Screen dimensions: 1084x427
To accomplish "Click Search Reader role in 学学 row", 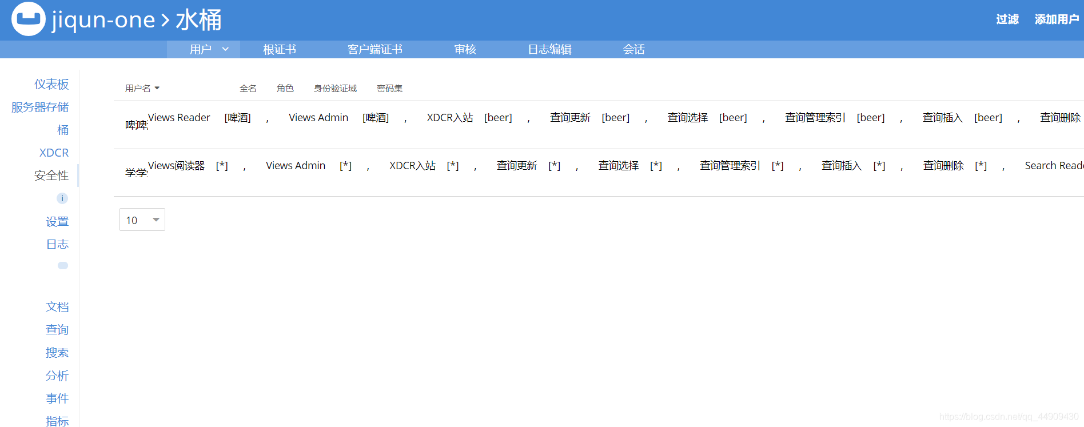I will pyautogui.click(x=1054, y=165).
